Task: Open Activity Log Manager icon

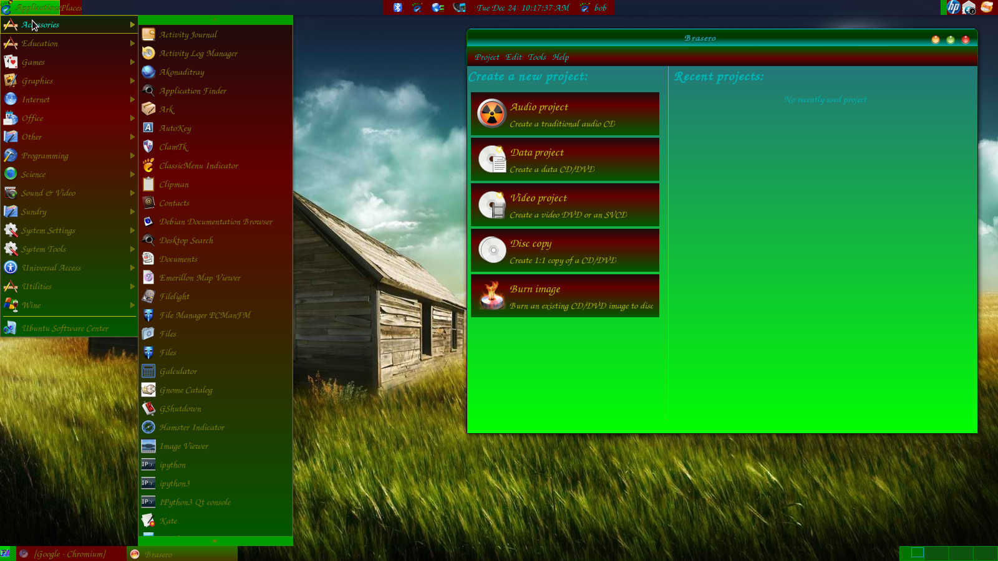Action: point(148,53)
